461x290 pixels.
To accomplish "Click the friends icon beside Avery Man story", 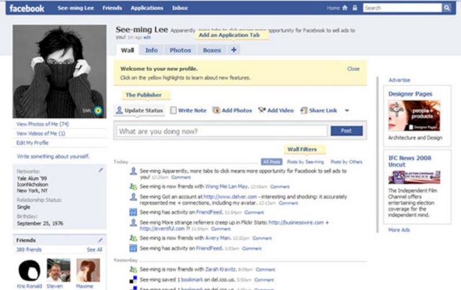I will 133,238.
